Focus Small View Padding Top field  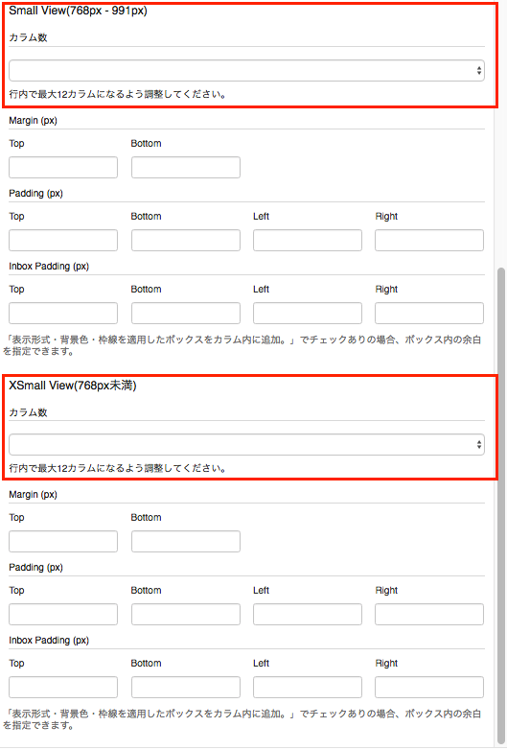[63, 240]
